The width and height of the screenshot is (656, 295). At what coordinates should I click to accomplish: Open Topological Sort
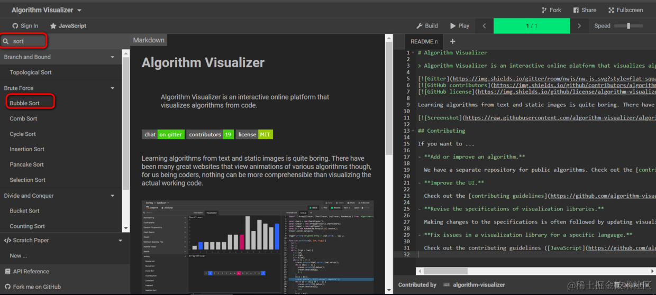[31, 72]
